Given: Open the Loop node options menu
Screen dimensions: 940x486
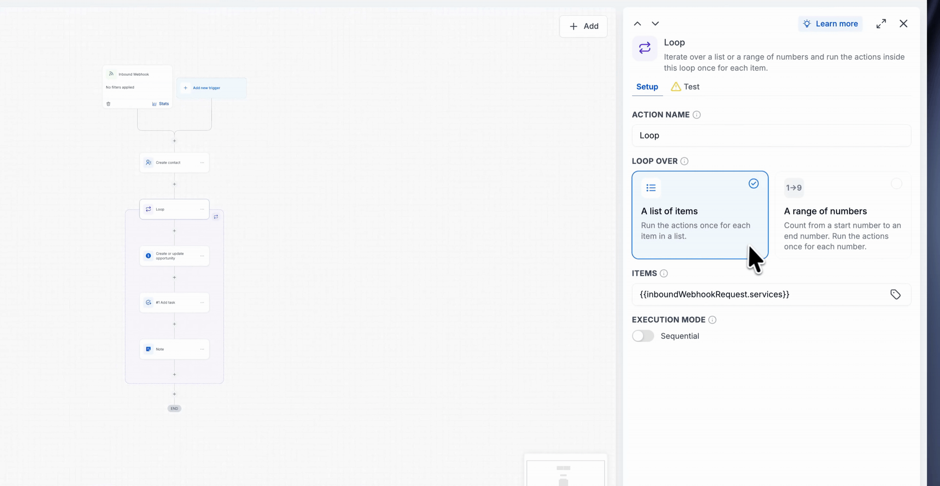Looking at the screenshot, I should [x=202, y=209].
